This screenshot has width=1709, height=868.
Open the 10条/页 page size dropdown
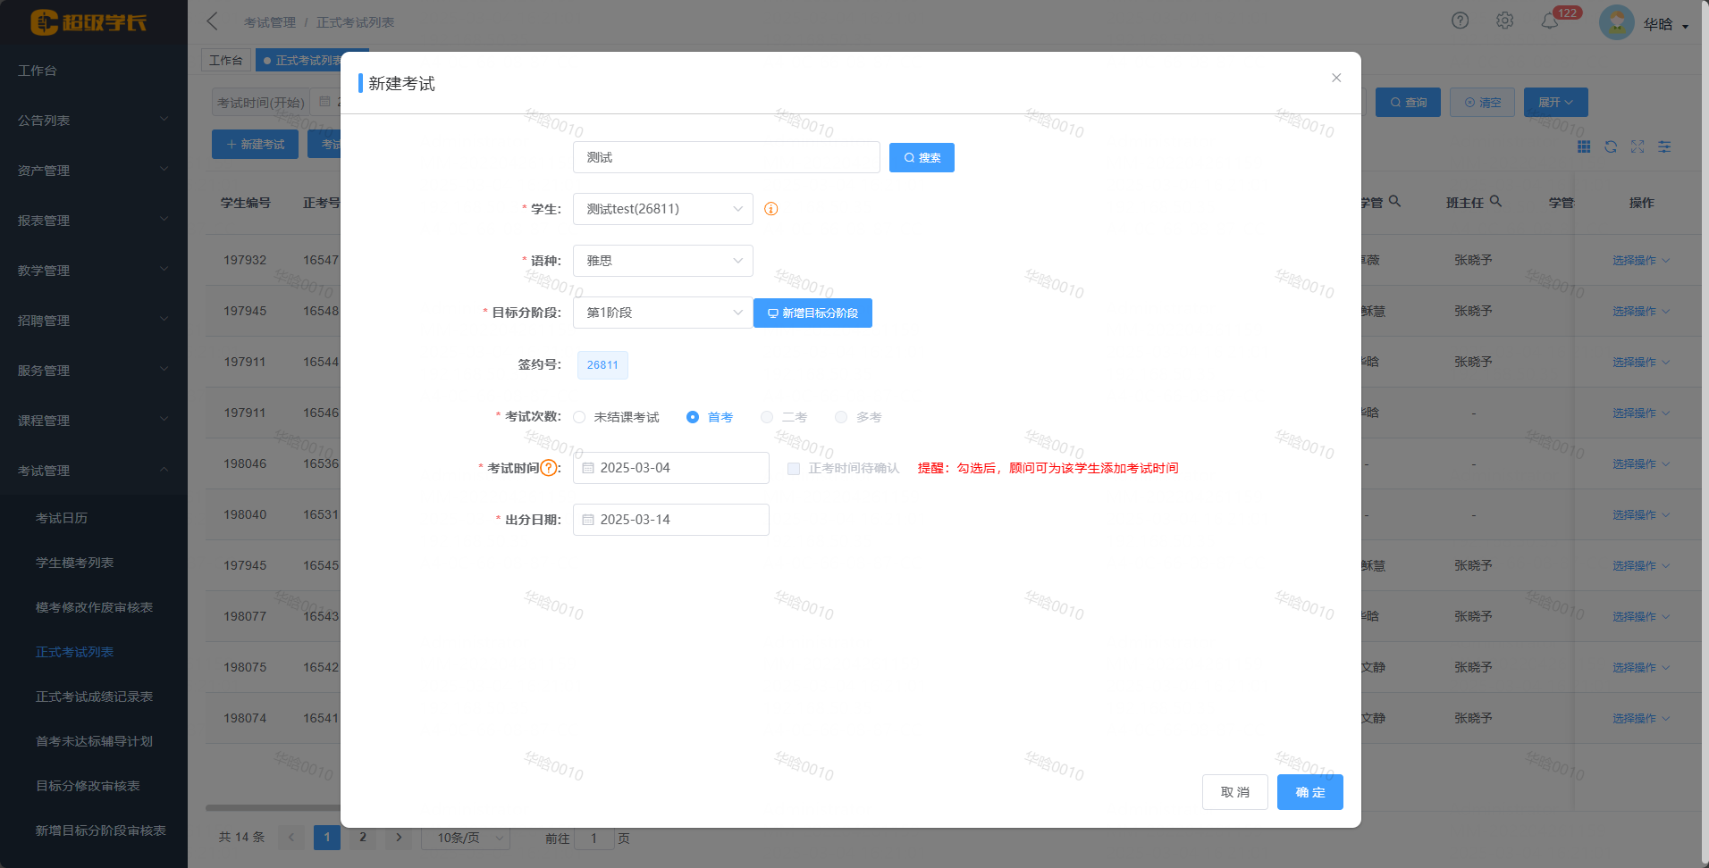coord(465,838)
